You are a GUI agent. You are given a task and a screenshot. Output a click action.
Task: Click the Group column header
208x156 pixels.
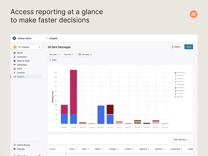point(52,149)
